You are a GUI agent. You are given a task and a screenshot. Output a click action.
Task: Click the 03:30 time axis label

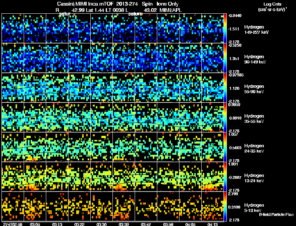(x=101, y=224)
